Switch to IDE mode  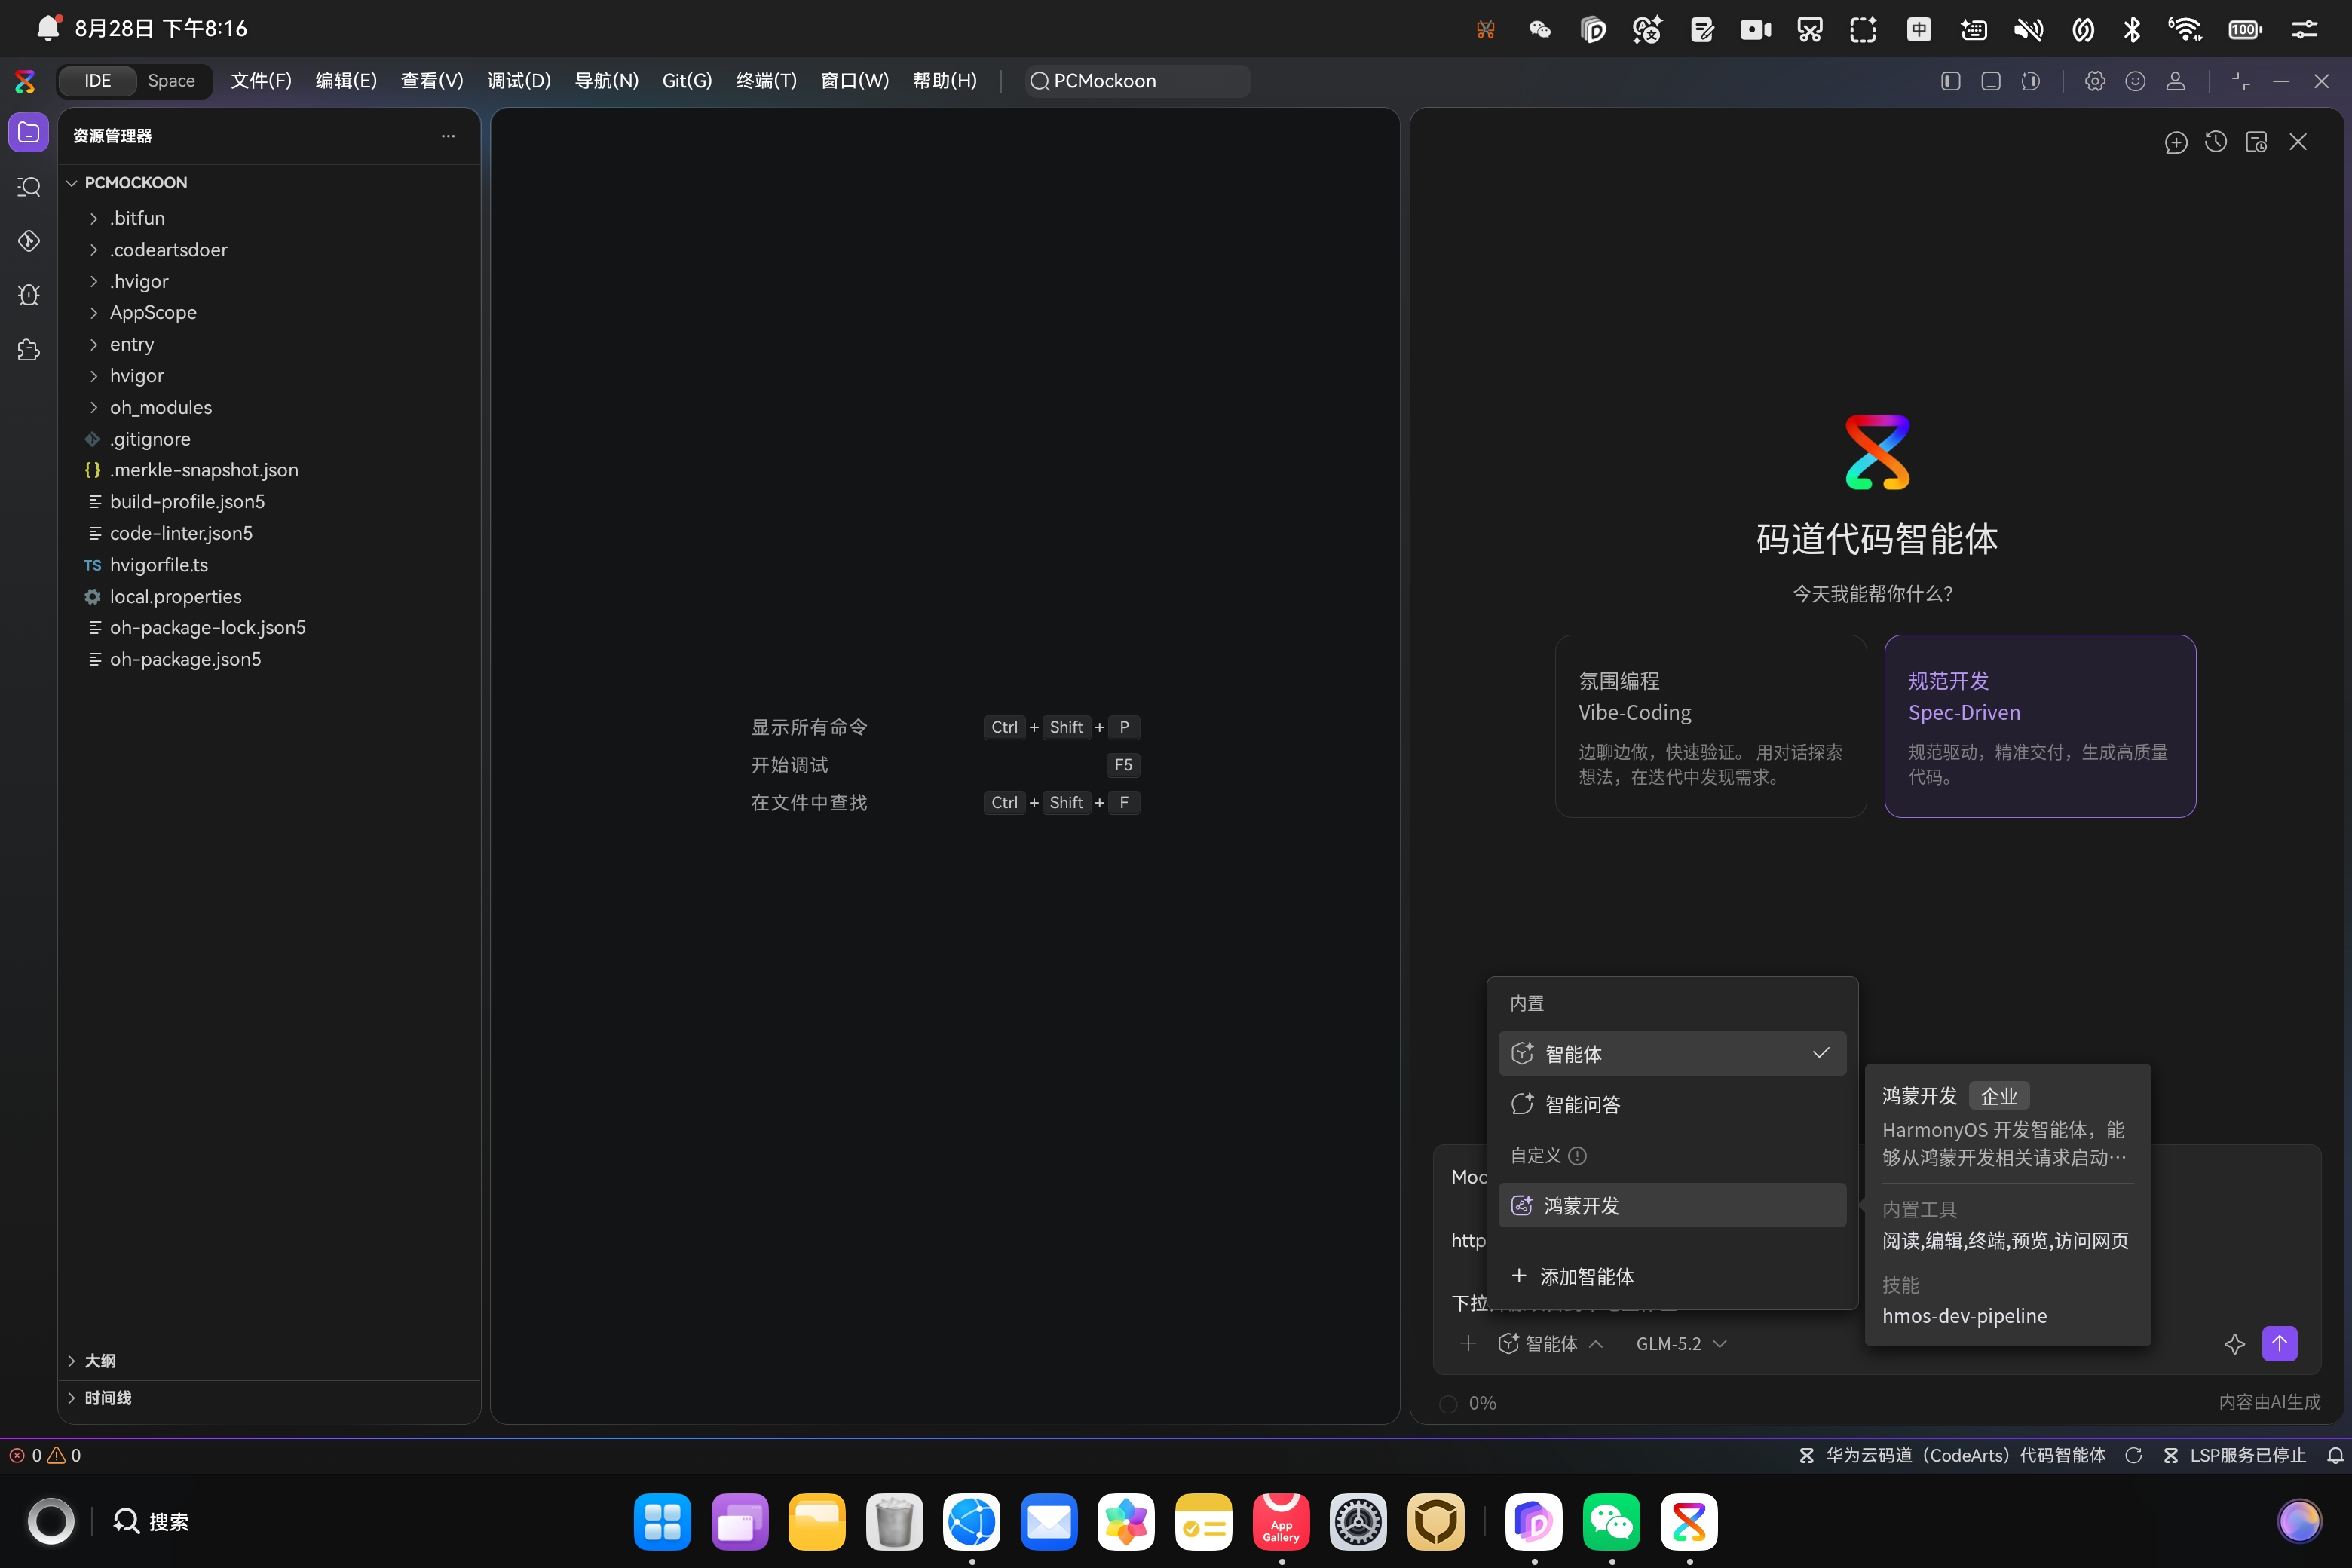97,81
